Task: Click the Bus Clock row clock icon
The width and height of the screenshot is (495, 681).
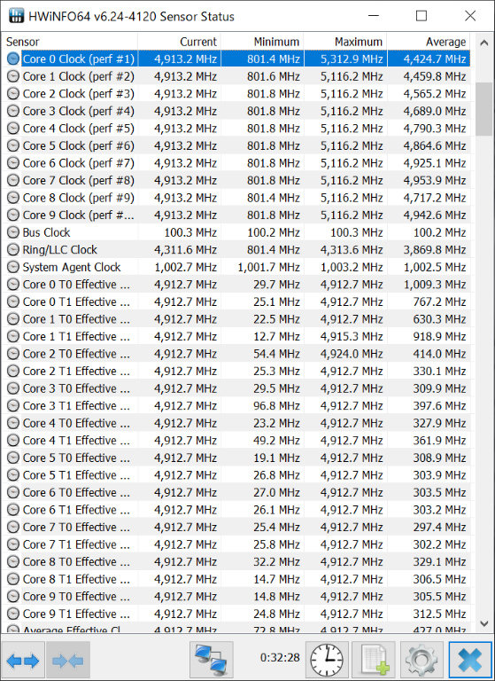Action: 13,232
